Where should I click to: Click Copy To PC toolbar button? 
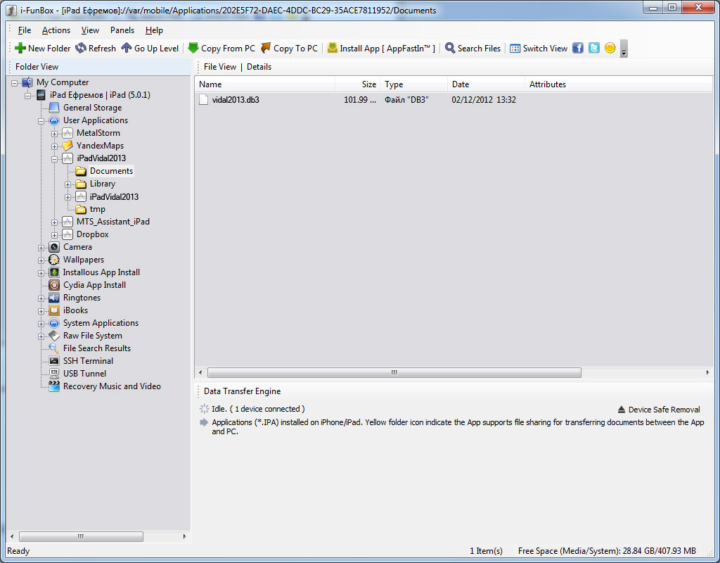pyautogui.click(x=289, y=49)
